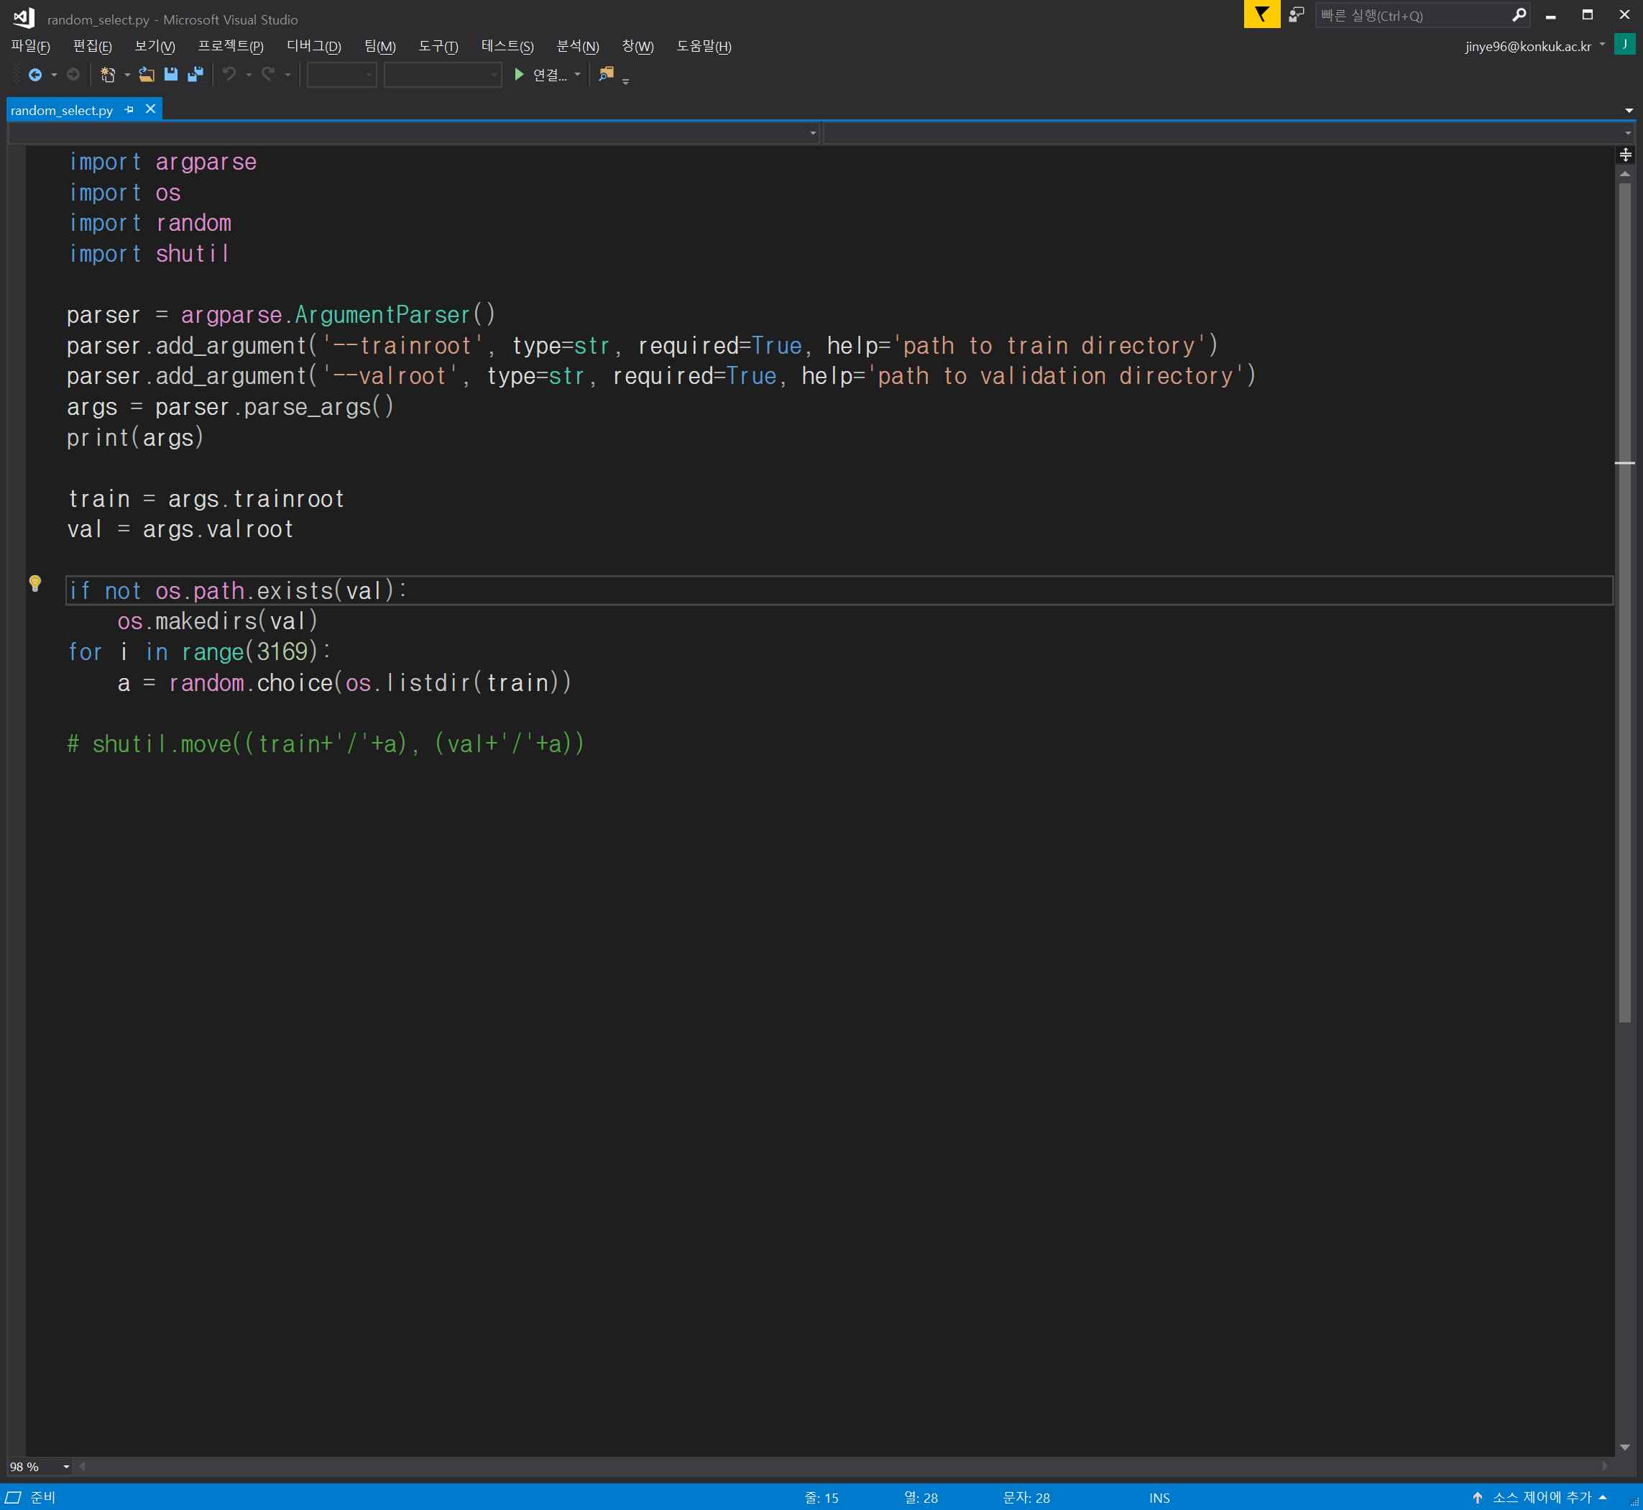Open the left navigation bar dropdown
Viewport: 1643px width, 1510px height.
coord(813,133)
